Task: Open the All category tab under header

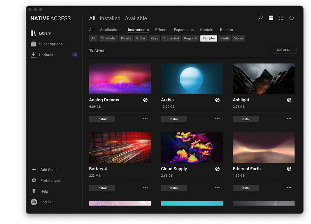Action: tap(91, 30)
